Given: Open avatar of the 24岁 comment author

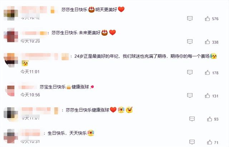Looking at the screenshot, I should pos(11,60).
